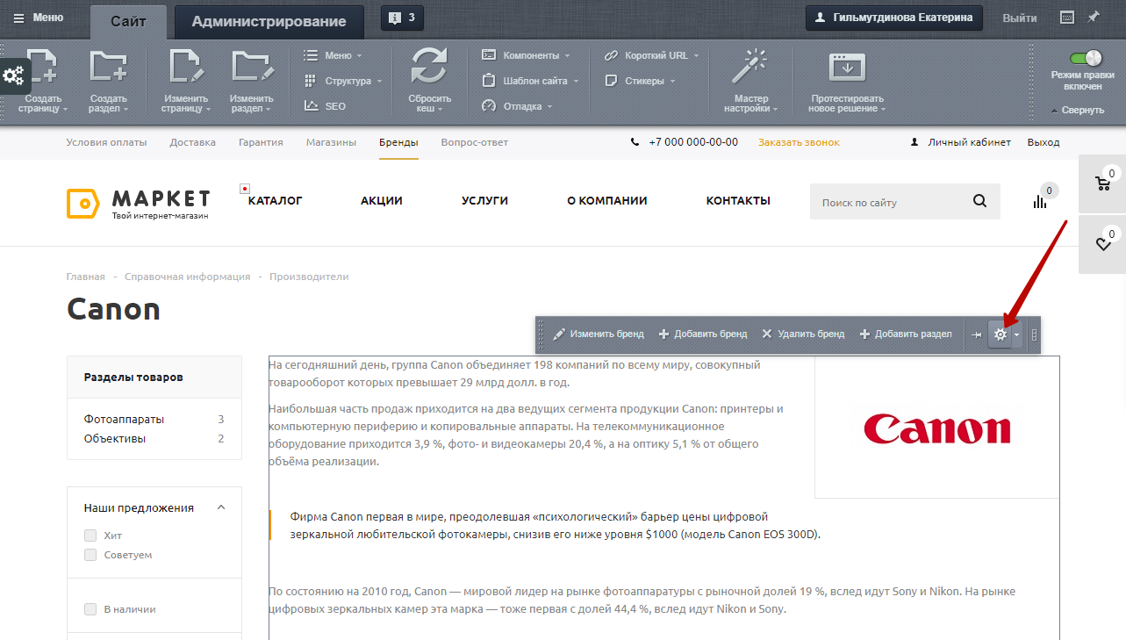
Task: Open the notifications button showing 3
Action: click(403, 18)
